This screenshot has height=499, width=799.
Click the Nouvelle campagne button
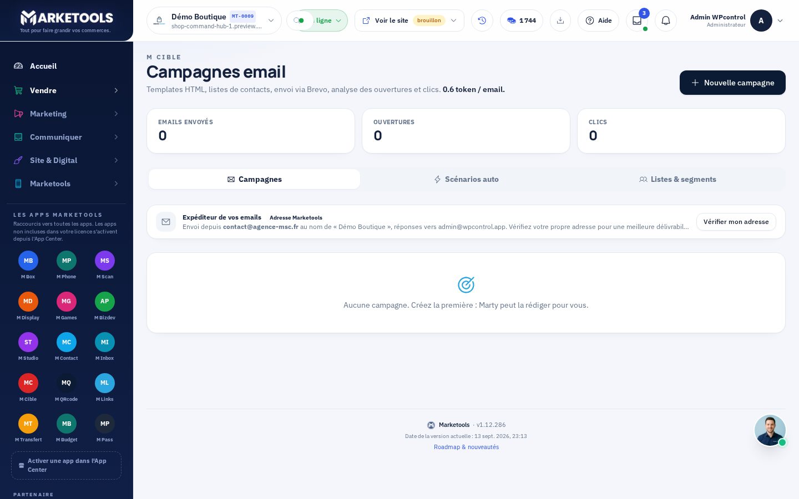[x=732, y=83]
